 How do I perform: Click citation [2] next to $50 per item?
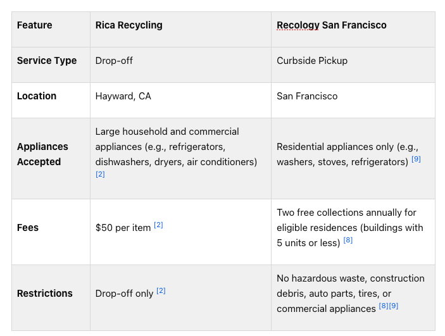coord(158,225)
